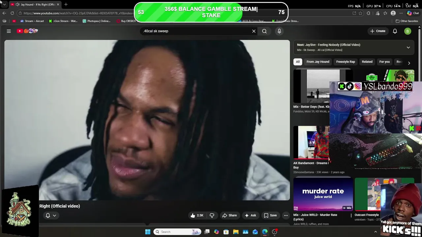Reload the page with refresh icon

12,13
